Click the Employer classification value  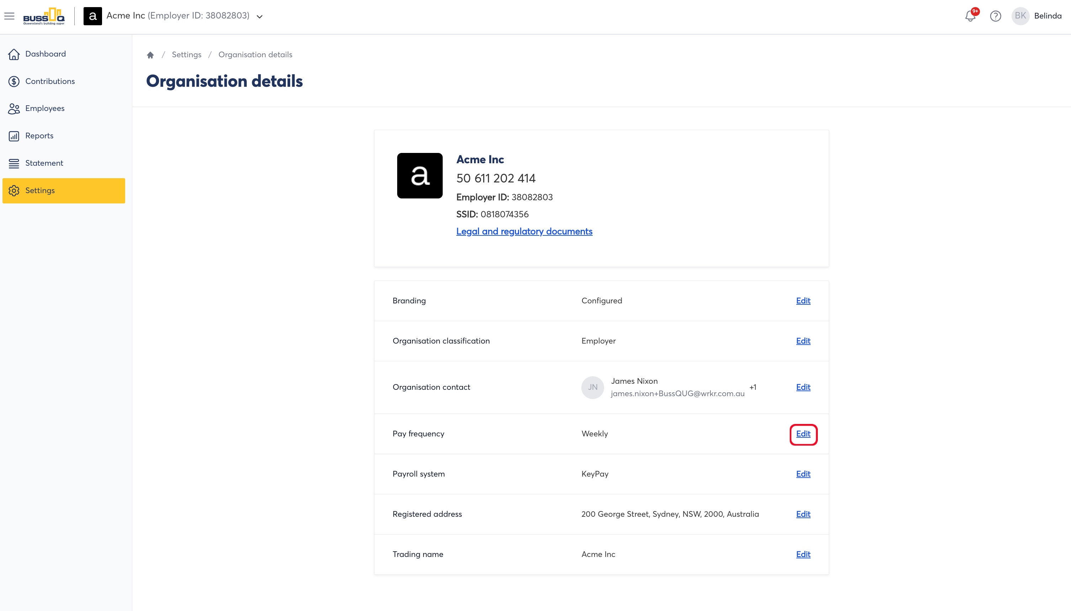[598, 341]
